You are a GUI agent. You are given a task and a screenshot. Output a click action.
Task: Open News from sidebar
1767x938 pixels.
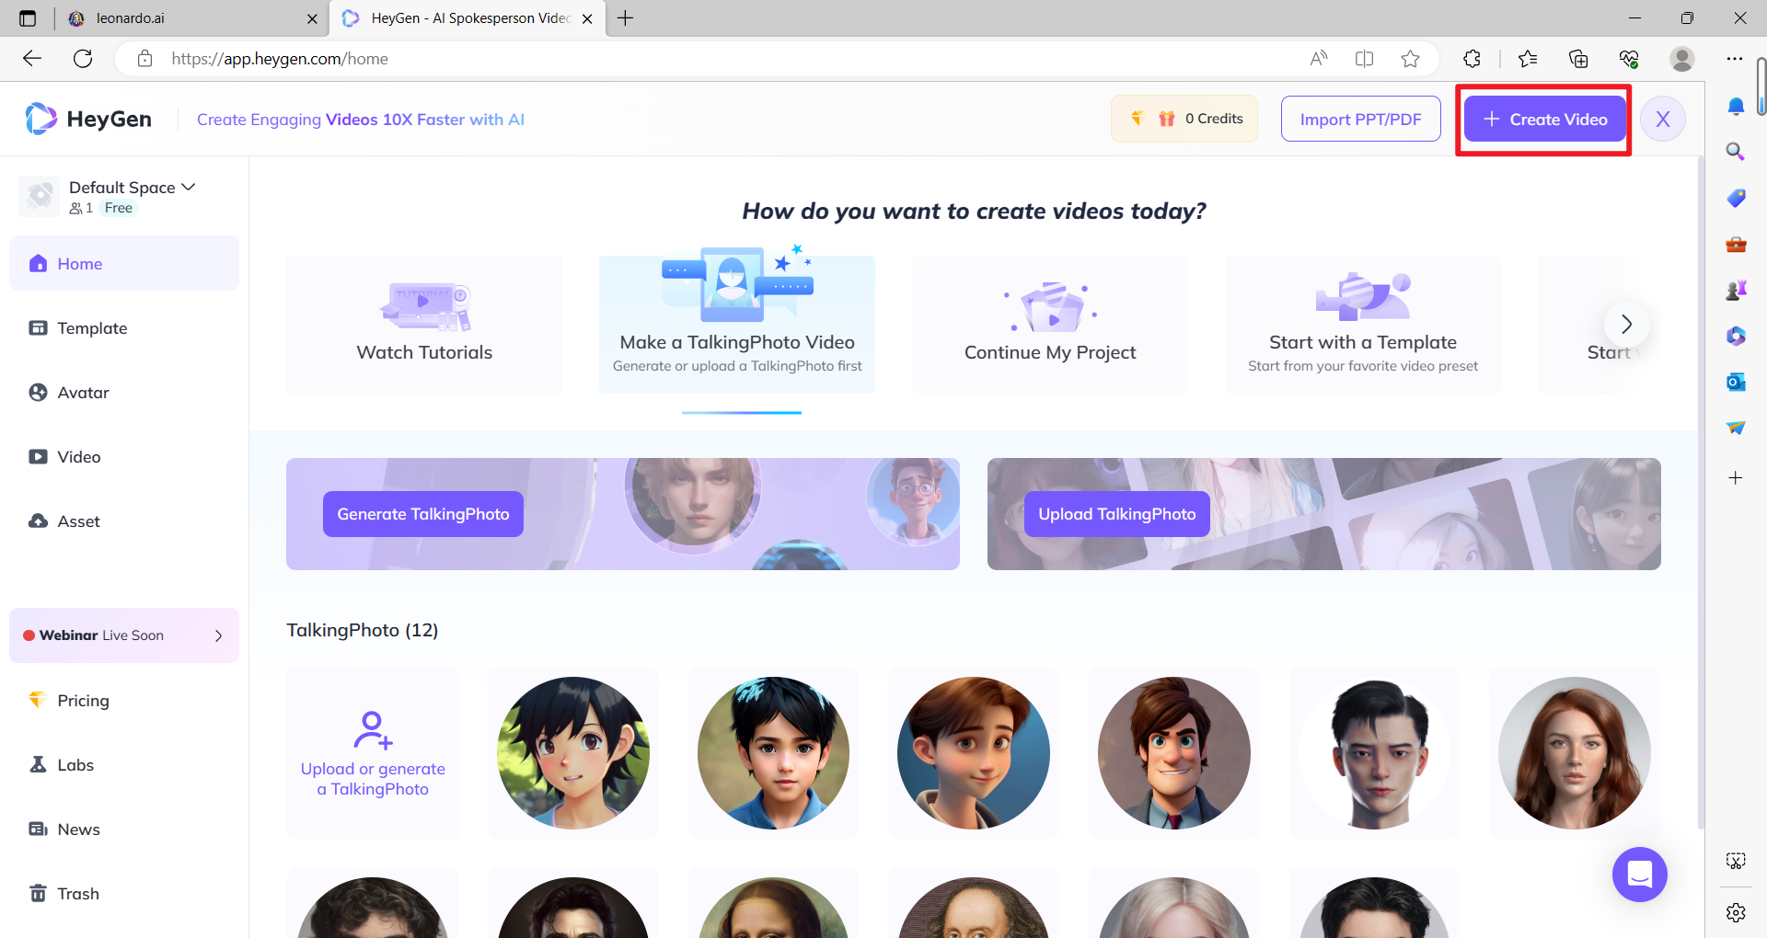(x=124, y=829)
